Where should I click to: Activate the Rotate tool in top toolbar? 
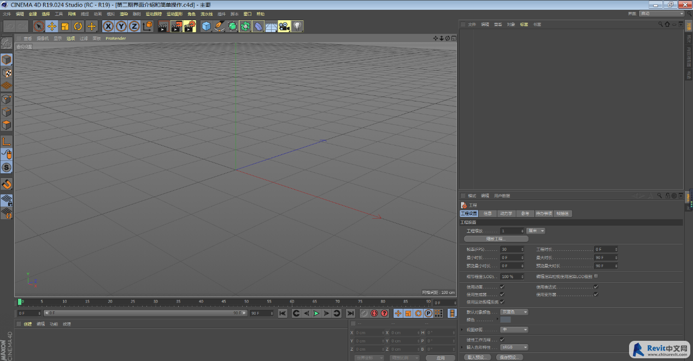click(x=78, y=26)
